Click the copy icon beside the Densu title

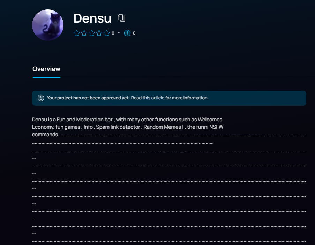[121, 18]
